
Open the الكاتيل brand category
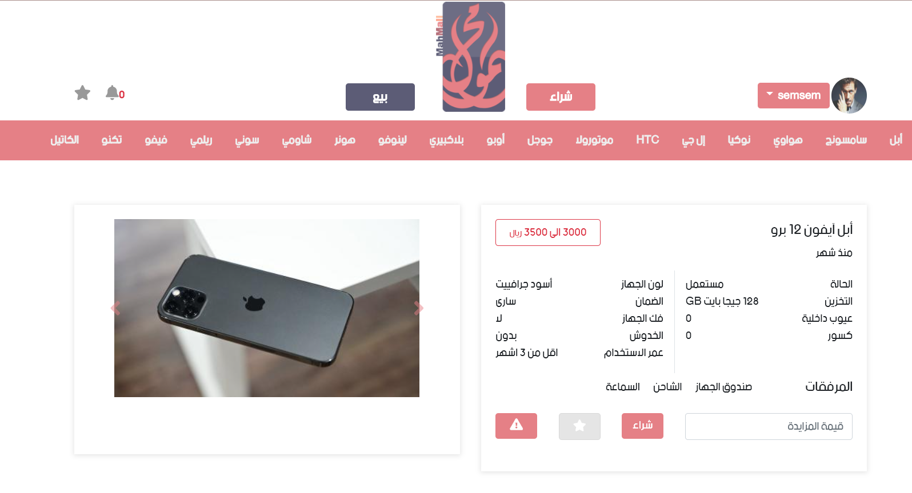coord(65,140)
